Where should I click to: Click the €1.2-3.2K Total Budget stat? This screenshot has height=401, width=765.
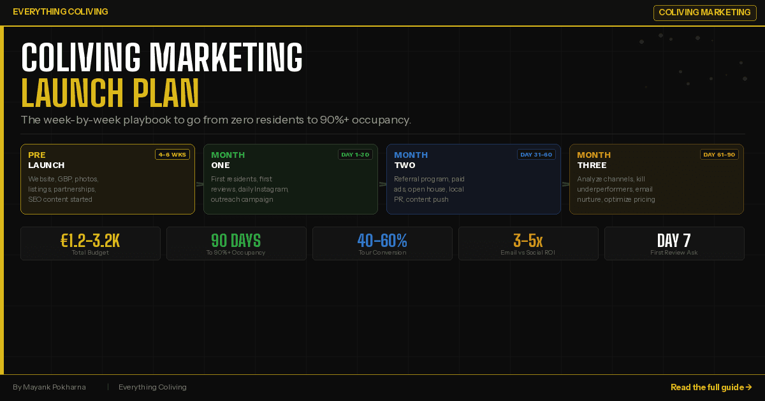pos(91,243)
